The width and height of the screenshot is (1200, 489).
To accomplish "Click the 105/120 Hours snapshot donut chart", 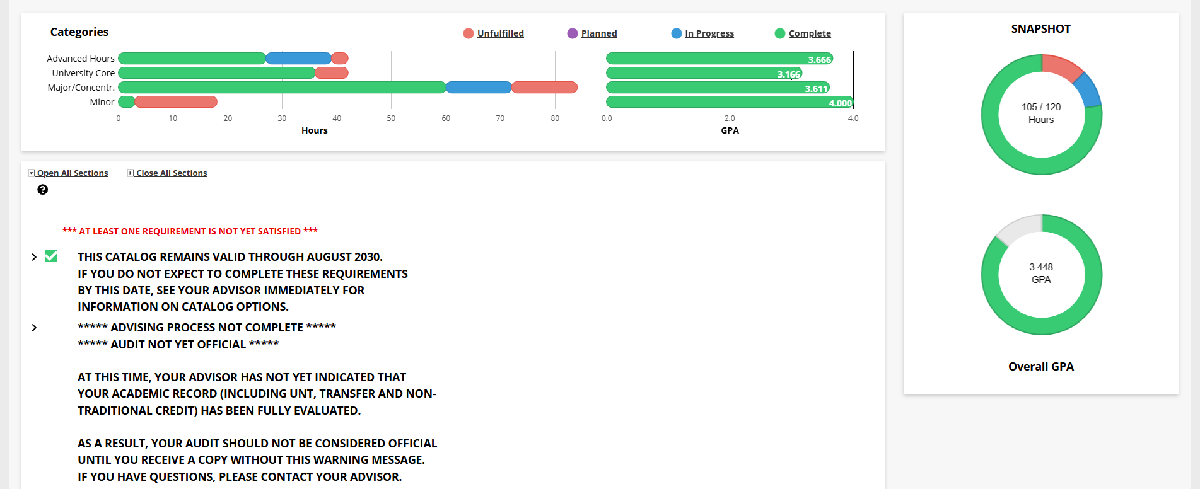I will click(x=1040, y=113).
